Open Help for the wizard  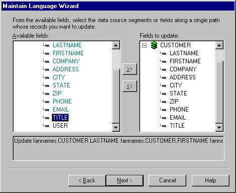[x=210, y=180]
